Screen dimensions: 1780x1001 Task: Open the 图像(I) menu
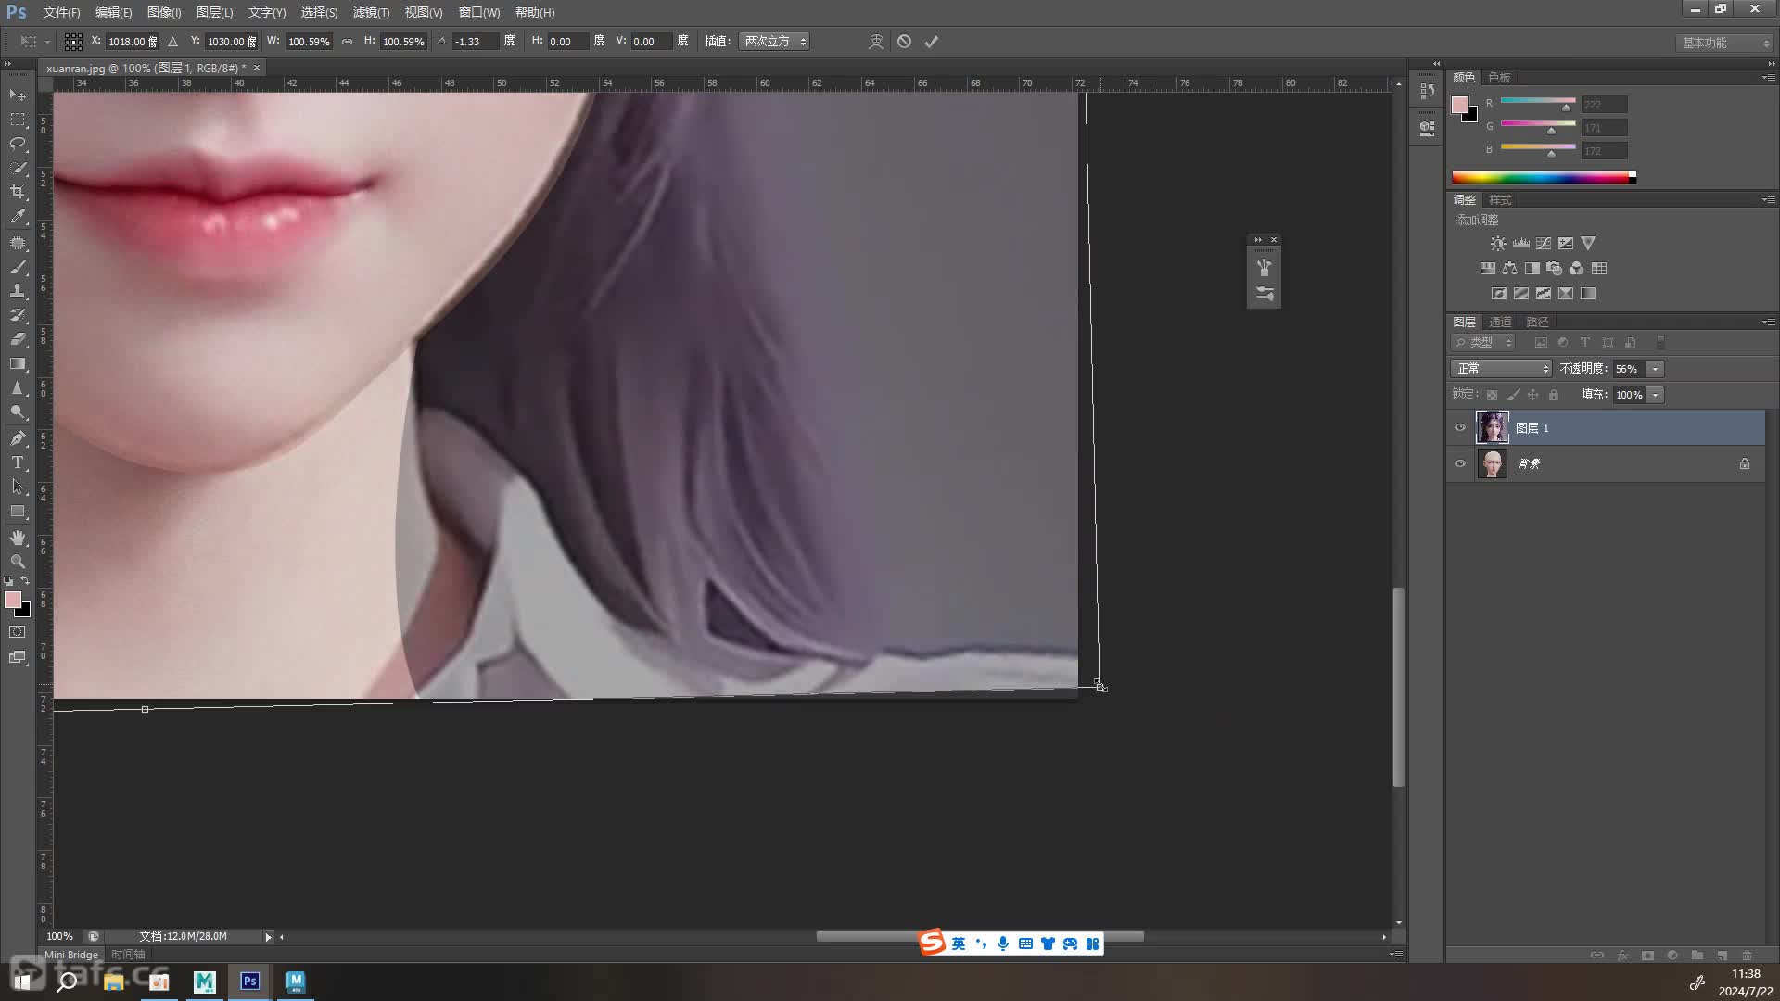pyautogui.click(x=164, y=13)
